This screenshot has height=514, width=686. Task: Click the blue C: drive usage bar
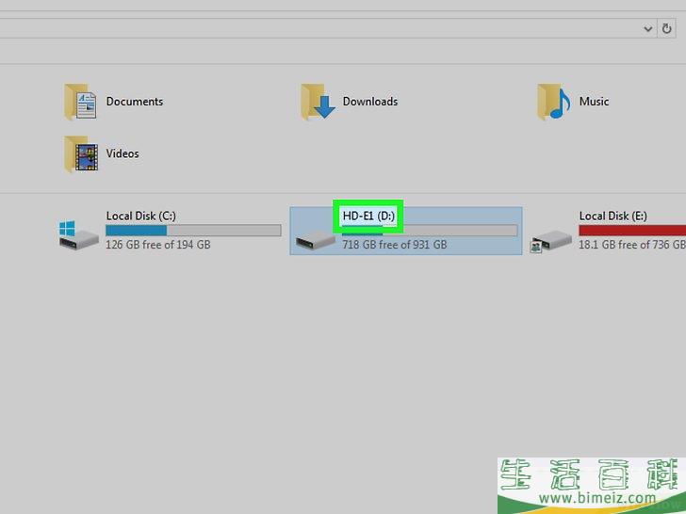pos(137,231)
